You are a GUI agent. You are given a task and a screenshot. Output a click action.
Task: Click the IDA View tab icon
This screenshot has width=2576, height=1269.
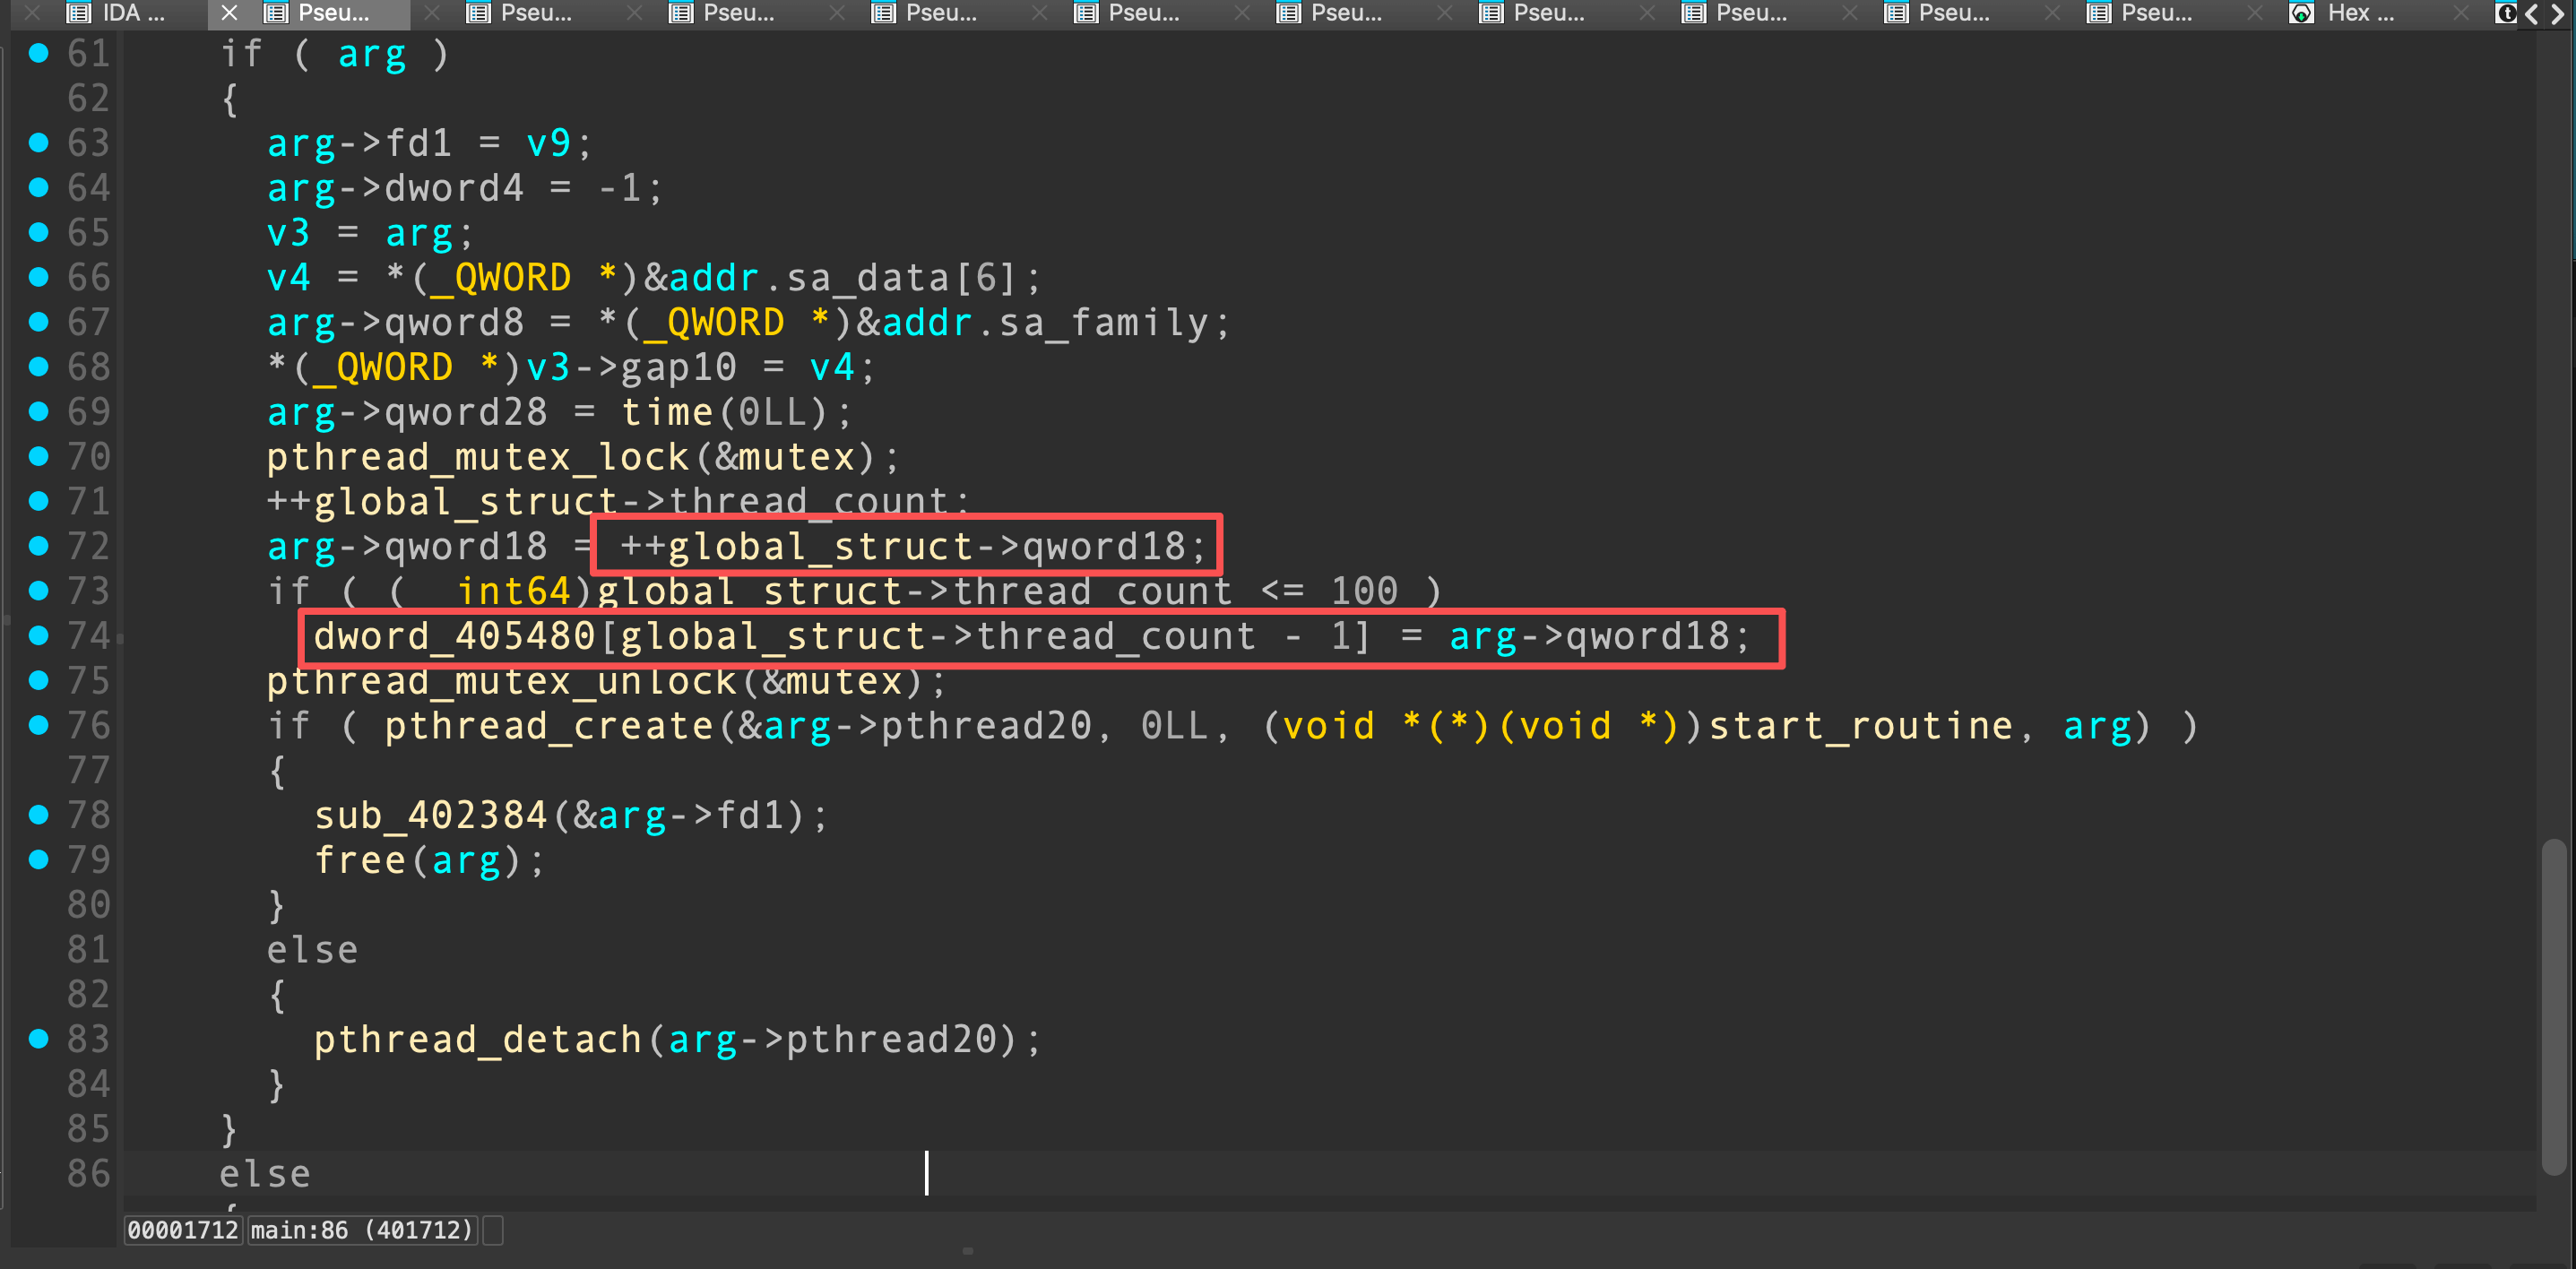(77, 13)
